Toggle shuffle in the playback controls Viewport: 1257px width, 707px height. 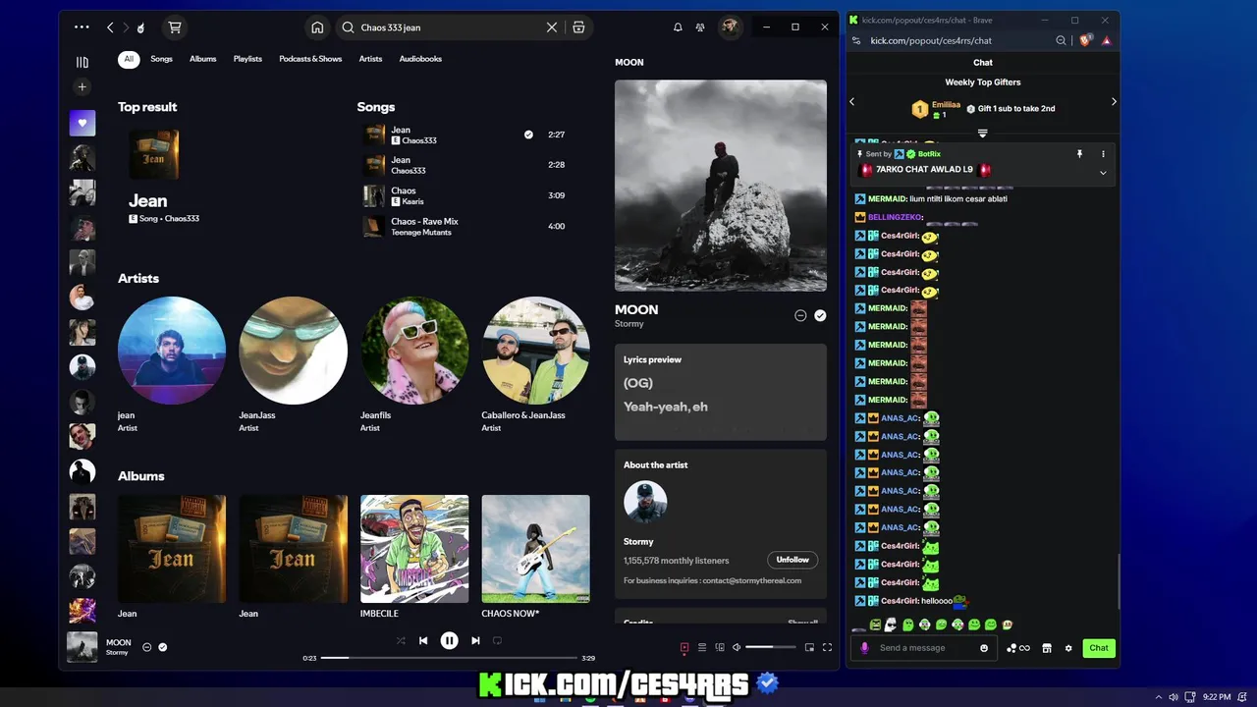[x=401, y=641]
